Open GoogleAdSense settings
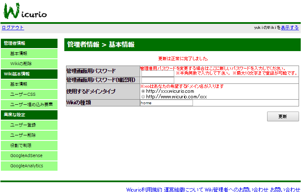The image size is (305, 192). 26,156
